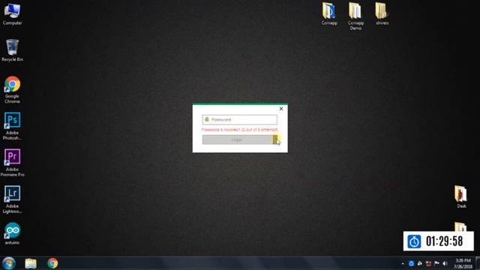Click the Windows Start button
This screenshot has height=270, width=480.
click(x=8, y=263)
